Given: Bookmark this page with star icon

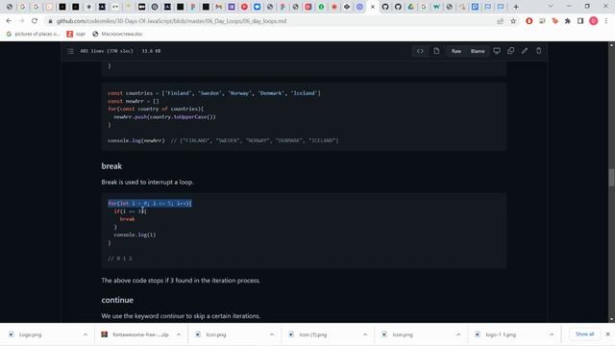Looking at the screenshot, I should [x=513, y=21].
